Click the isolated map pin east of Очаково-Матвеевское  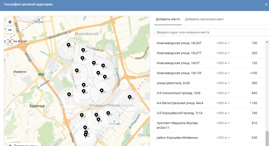pos(130,98)
